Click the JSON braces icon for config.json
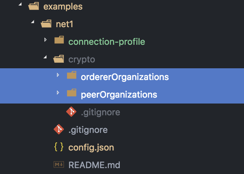This screenshot has width=244, height=174. click(x=59, y=147)
